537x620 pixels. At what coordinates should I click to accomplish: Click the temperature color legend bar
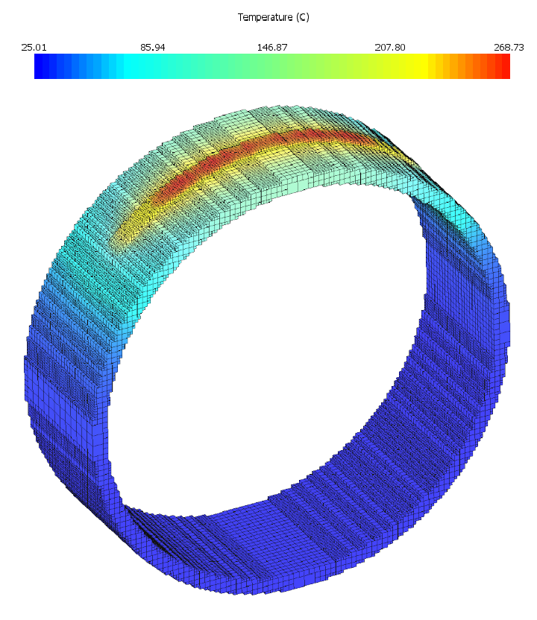point(272,66)
